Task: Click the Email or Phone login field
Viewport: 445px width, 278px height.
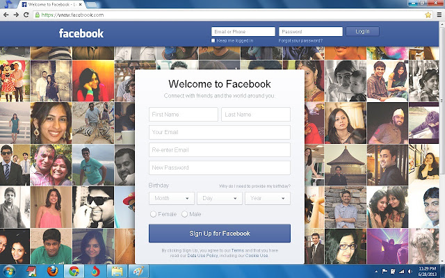Action: [x=243, y=31]
